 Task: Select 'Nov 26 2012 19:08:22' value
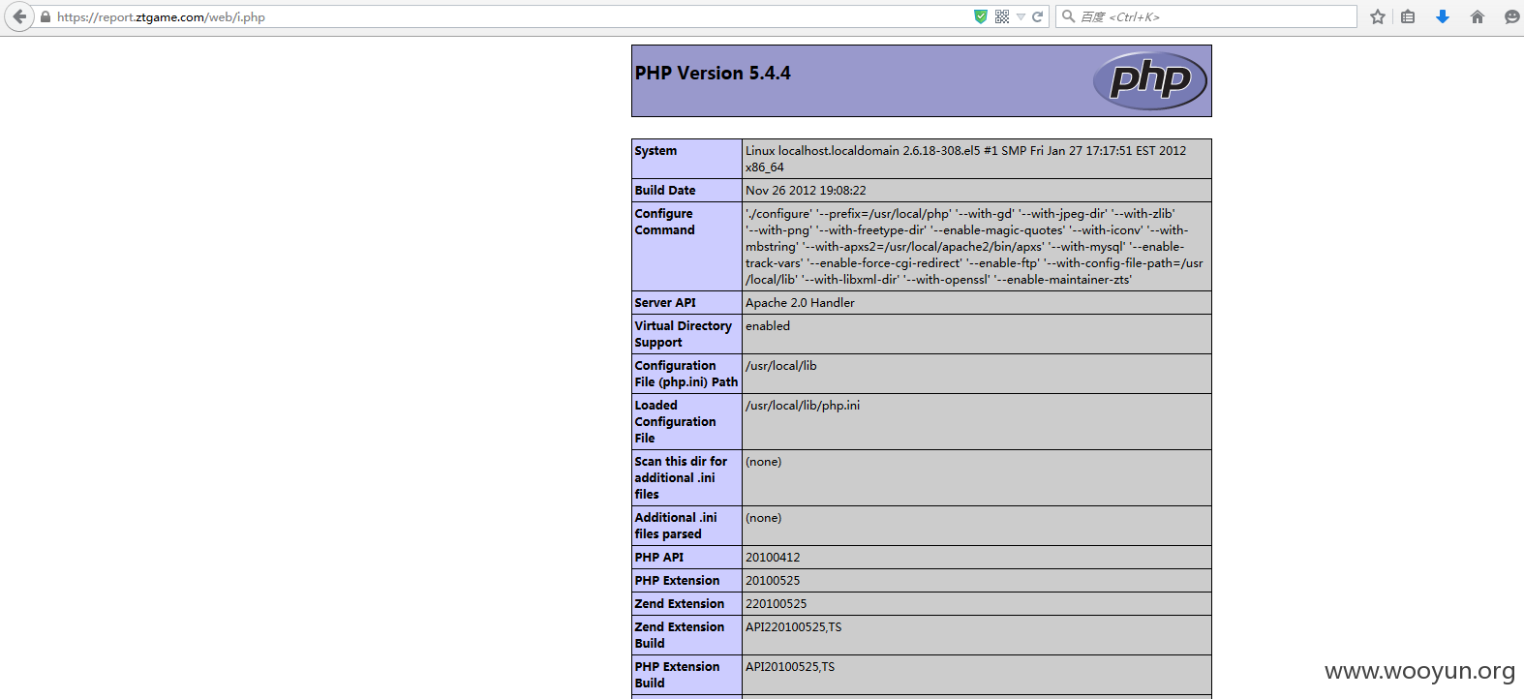coord(806,191)
